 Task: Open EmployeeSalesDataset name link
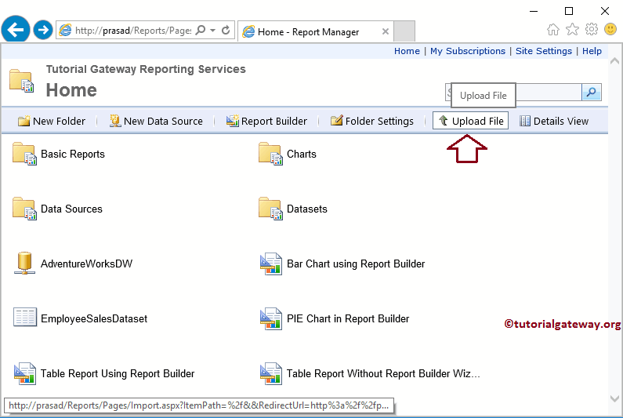(94, 318)
